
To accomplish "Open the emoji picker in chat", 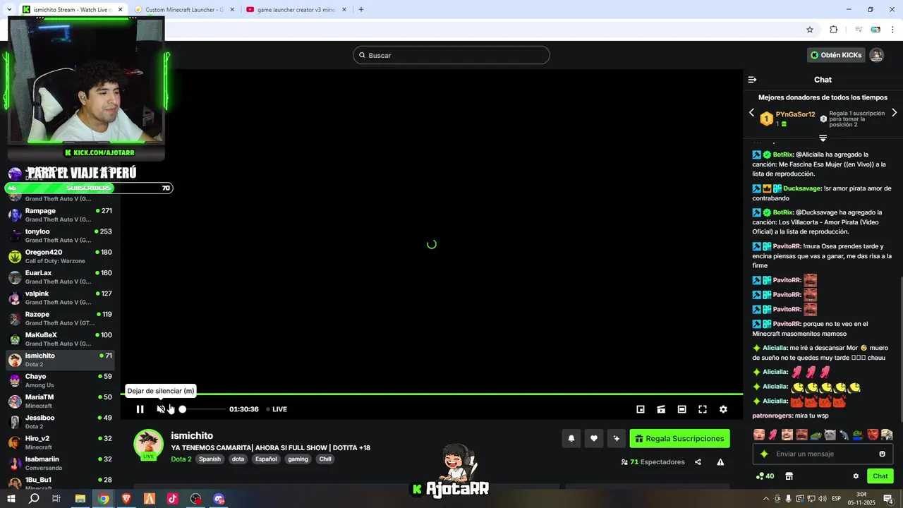I will pos(882,454).
